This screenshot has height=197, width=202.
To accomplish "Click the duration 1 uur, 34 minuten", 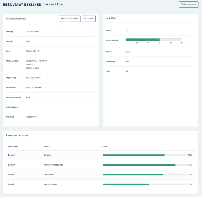I will (34, 87).
